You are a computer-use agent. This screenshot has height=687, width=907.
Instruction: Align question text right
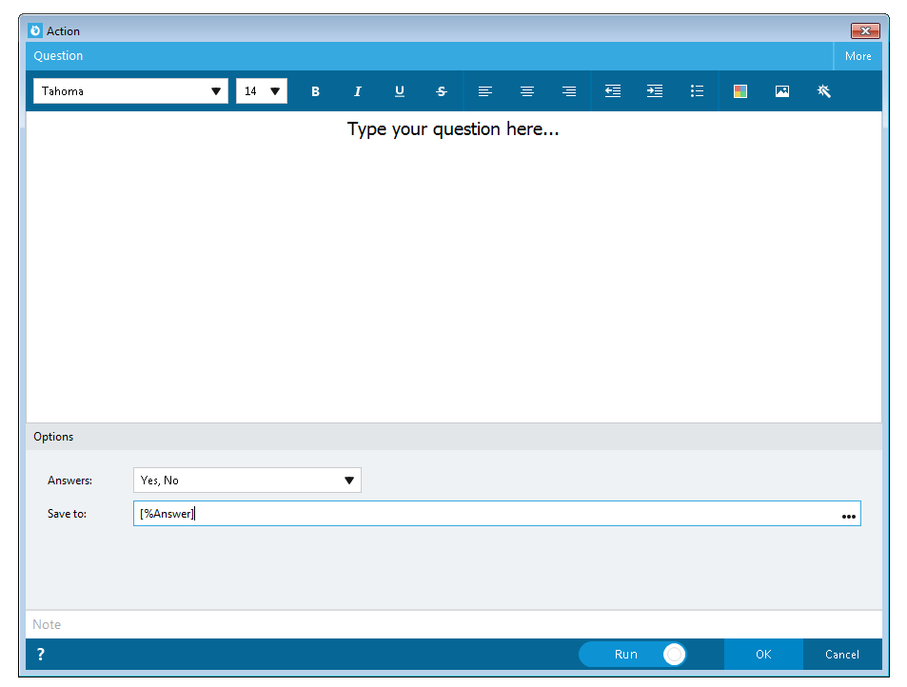569,91
